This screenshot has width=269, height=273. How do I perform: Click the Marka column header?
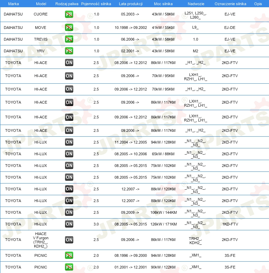click(13, 4)
